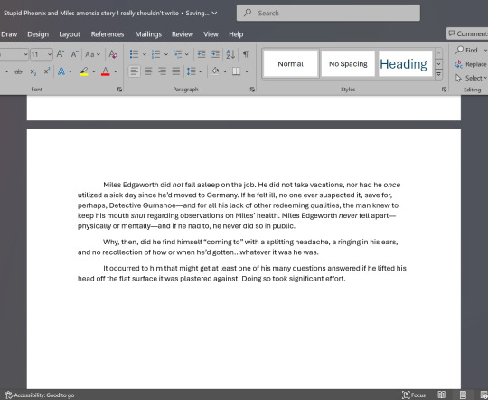Switch to Print Layout view

[x=463, y=395]
